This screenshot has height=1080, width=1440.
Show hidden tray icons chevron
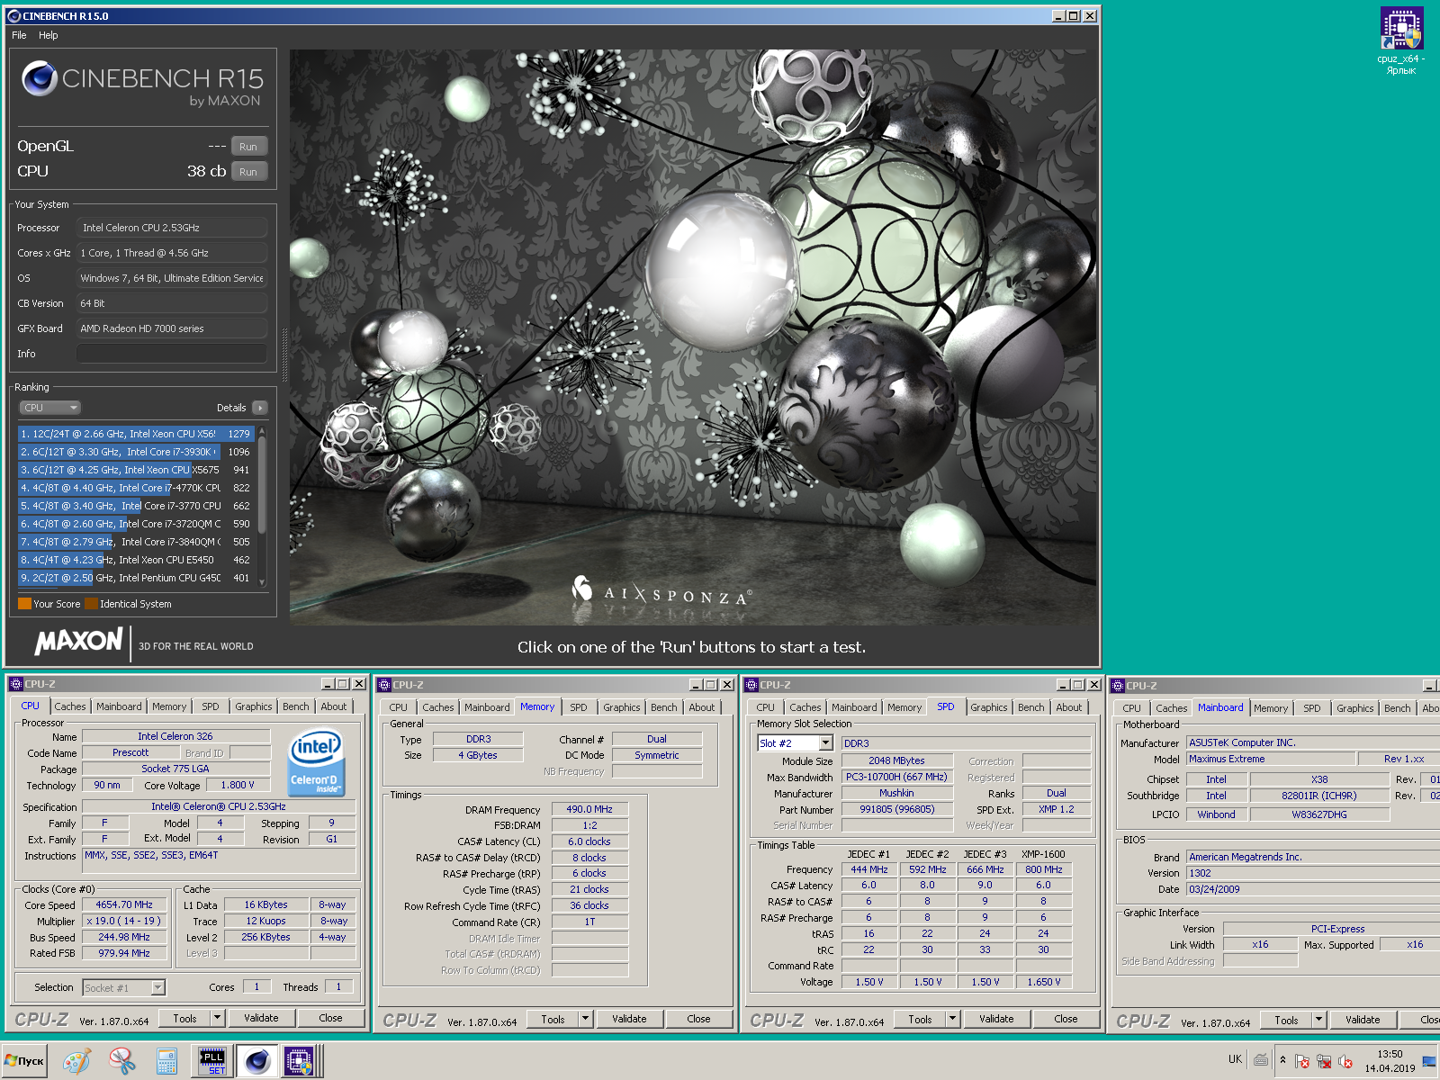tap(1282, 1060)
